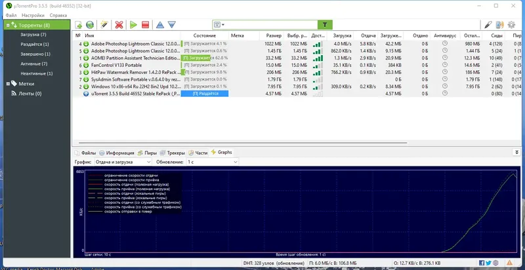Screen dimensions: 525x270
Task: Click into the torrent search field
Action: point(271,25)
